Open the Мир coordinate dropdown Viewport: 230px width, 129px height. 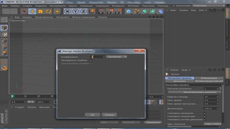pos(109,122)
